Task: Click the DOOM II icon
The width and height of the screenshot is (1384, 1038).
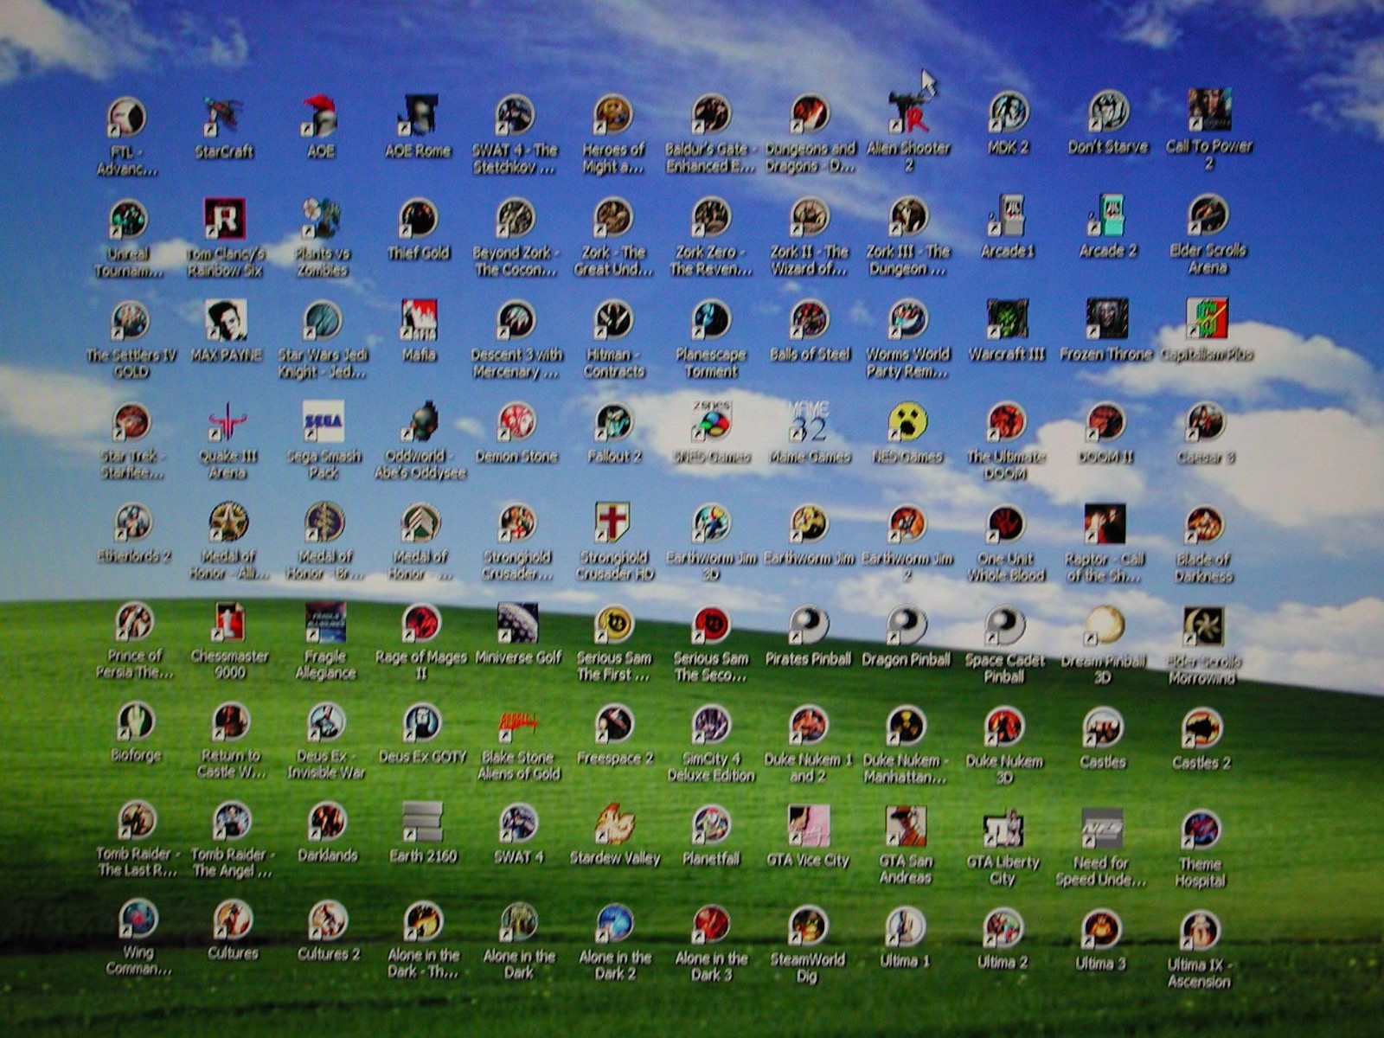Action: coord(1105,422)
